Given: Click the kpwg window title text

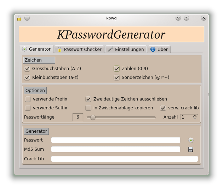Looking at the screenshot, I should [x=111, y=18].
